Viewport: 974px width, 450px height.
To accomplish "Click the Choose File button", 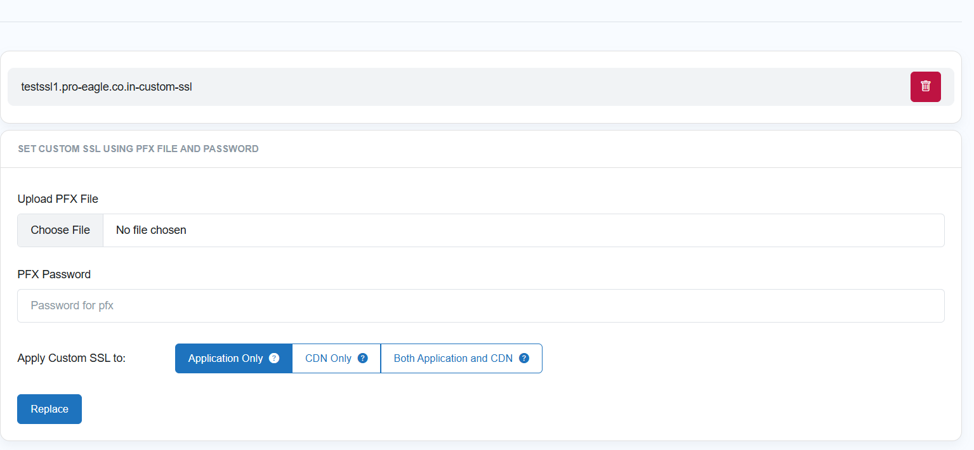I will pos(60,230).
